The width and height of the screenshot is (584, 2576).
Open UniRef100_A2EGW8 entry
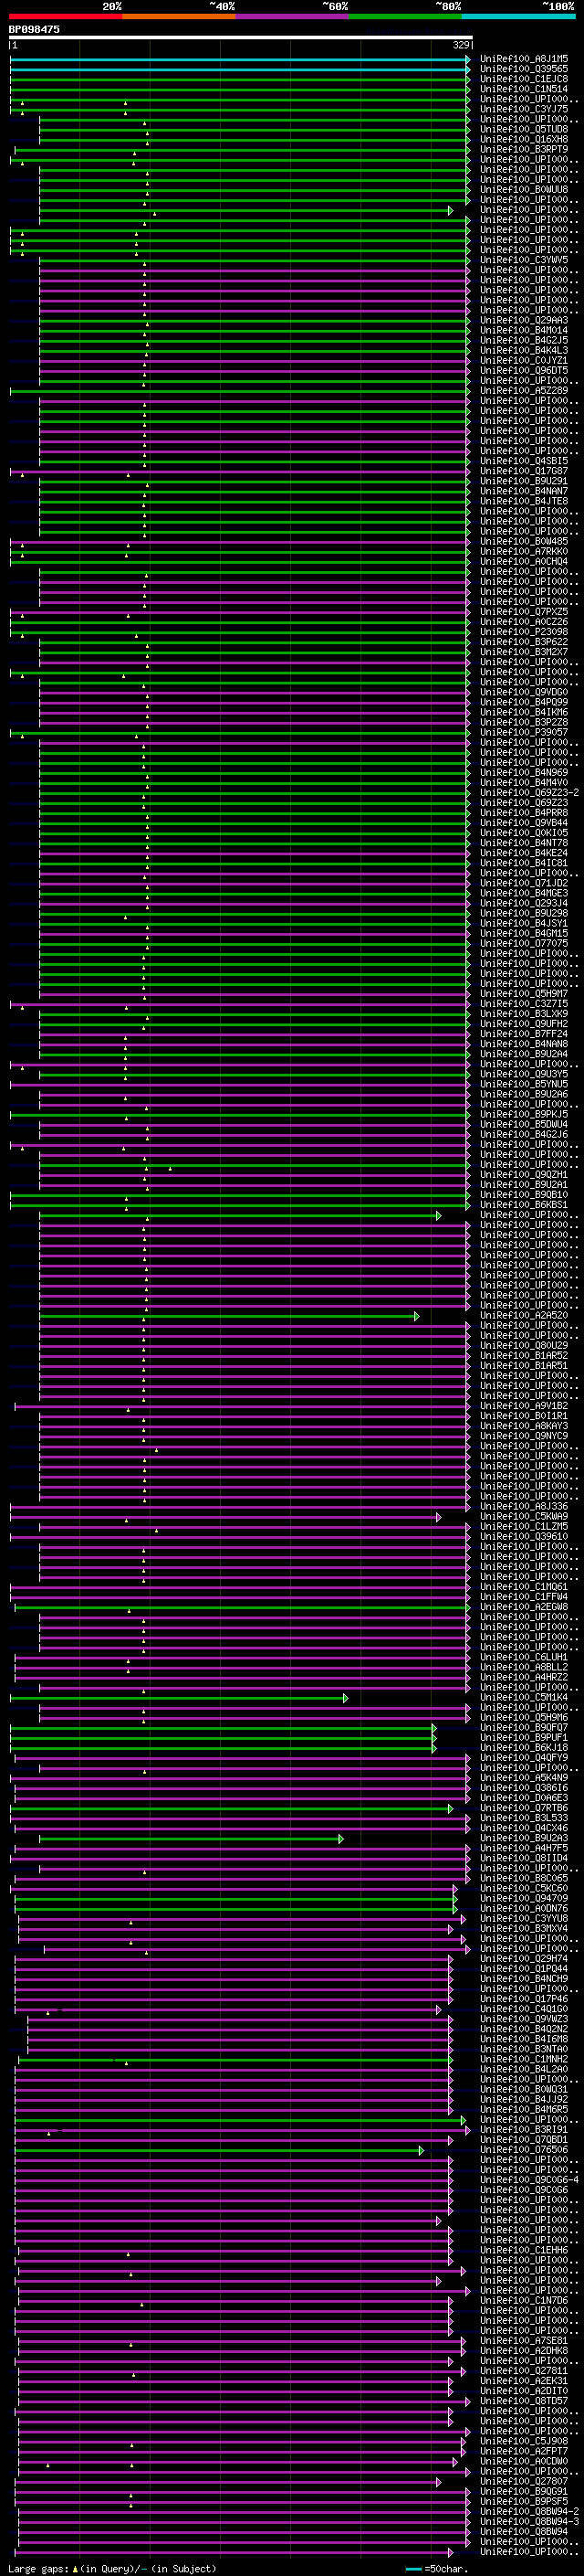(x=524, y=1607)
